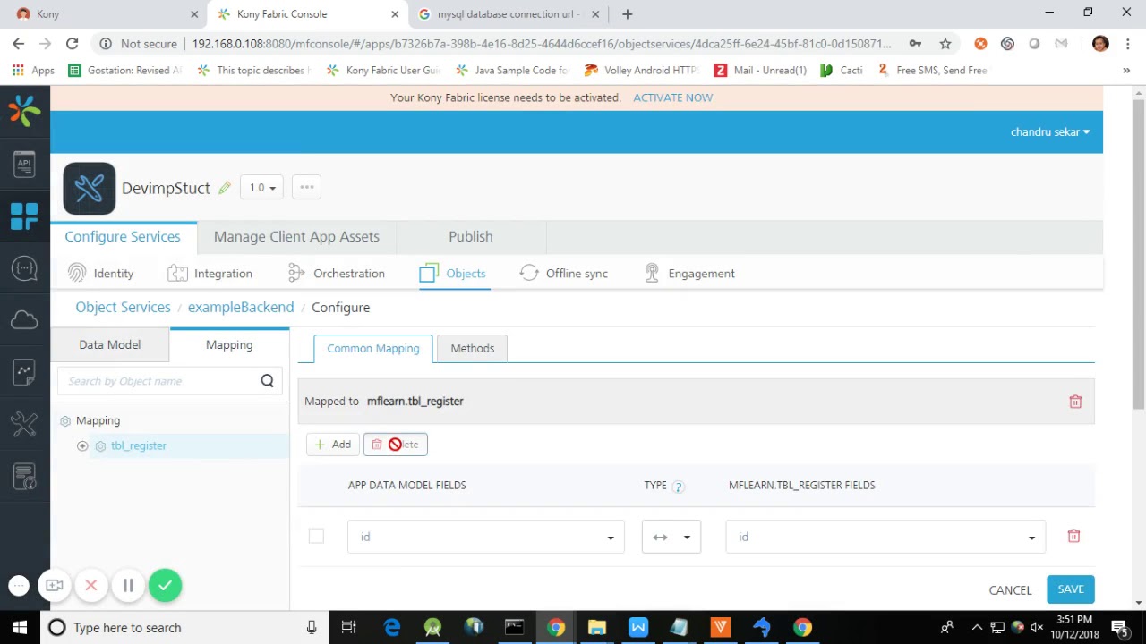Open the Orchestration services section
The height and width of the screenshot is (644, 1146).
pyautogui.click(x=337, y=274)
